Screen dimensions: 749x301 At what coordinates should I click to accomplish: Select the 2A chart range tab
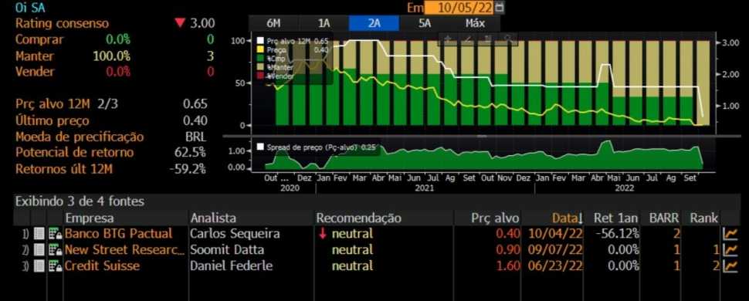click(x=374, y=23)
